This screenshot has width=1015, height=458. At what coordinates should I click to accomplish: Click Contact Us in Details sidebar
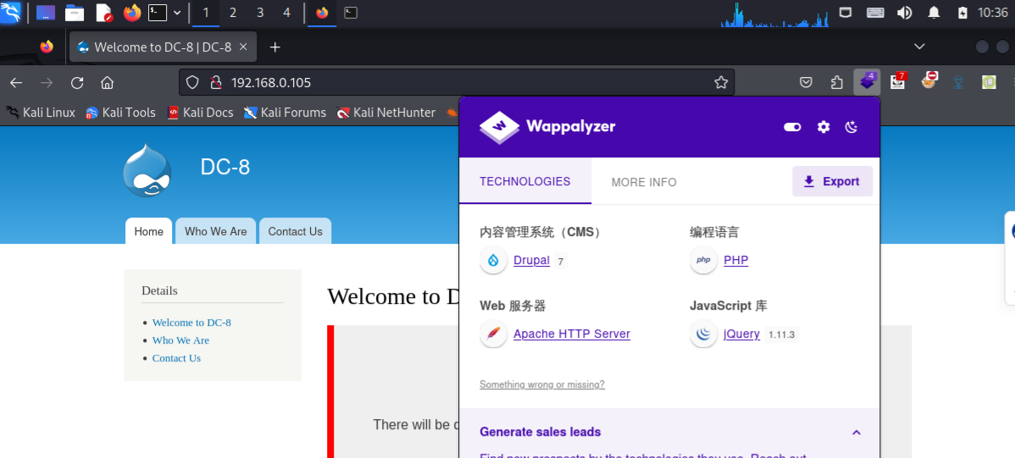177,358
